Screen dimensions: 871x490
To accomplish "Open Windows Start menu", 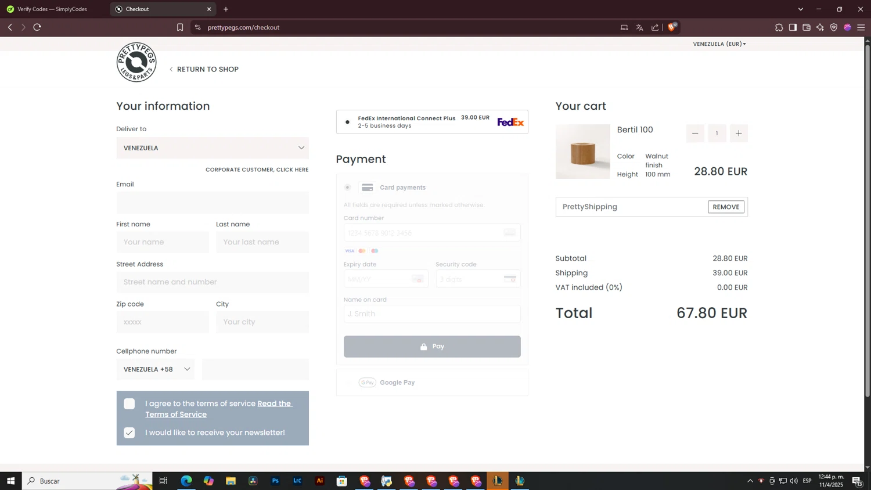I will click(10, 481).
